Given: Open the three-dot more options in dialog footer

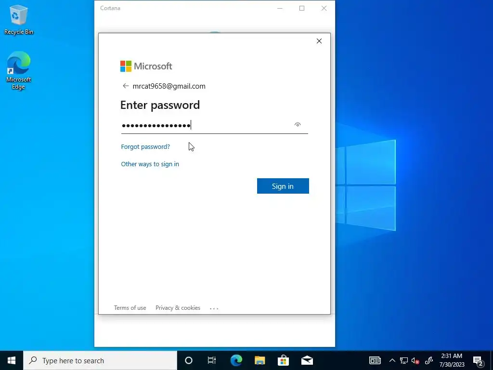Looking at the screenshot, I should 214,309.
